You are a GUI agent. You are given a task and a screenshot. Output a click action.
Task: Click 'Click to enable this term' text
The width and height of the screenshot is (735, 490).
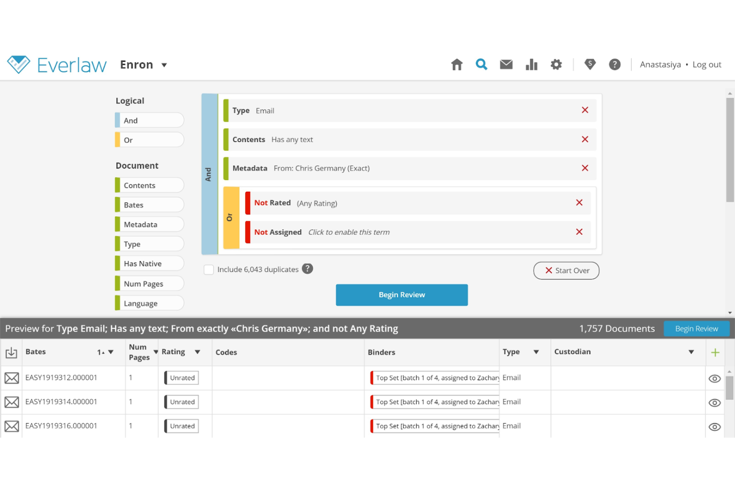349,232
